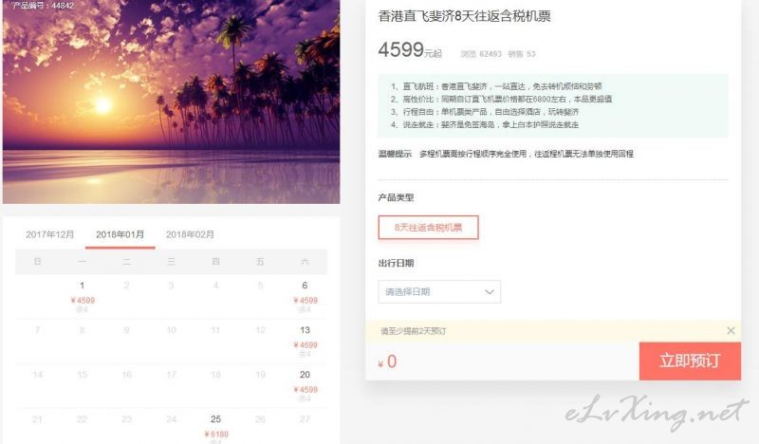
Task: Switch to the 2018年02月 calendar tab
Action: pyautogui.click(x=190, y=234)
